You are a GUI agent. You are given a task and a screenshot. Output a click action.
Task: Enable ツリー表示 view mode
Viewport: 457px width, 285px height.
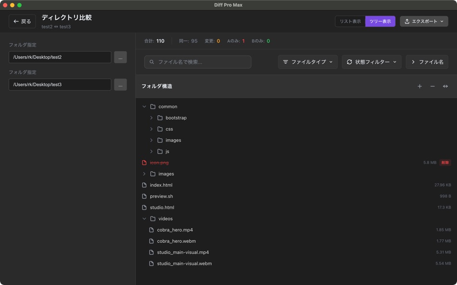(x=380, y=21)
